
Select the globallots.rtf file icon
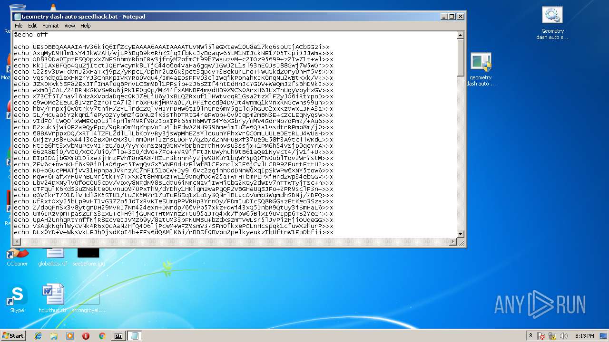(53, 257)
